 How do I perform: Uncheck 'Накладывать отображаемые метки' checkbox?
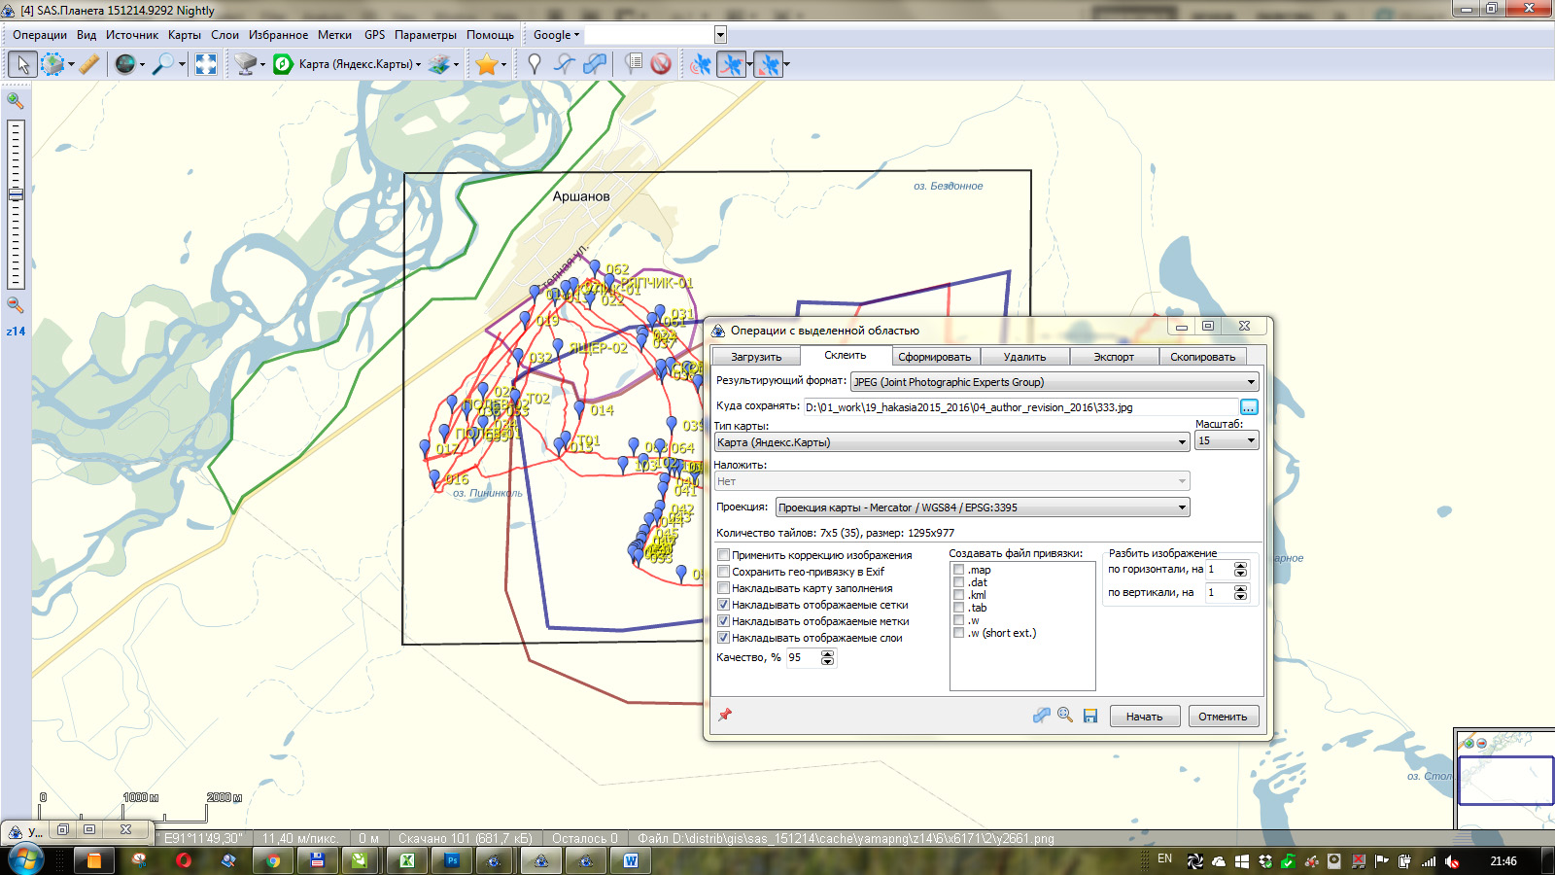coord(723,621)
